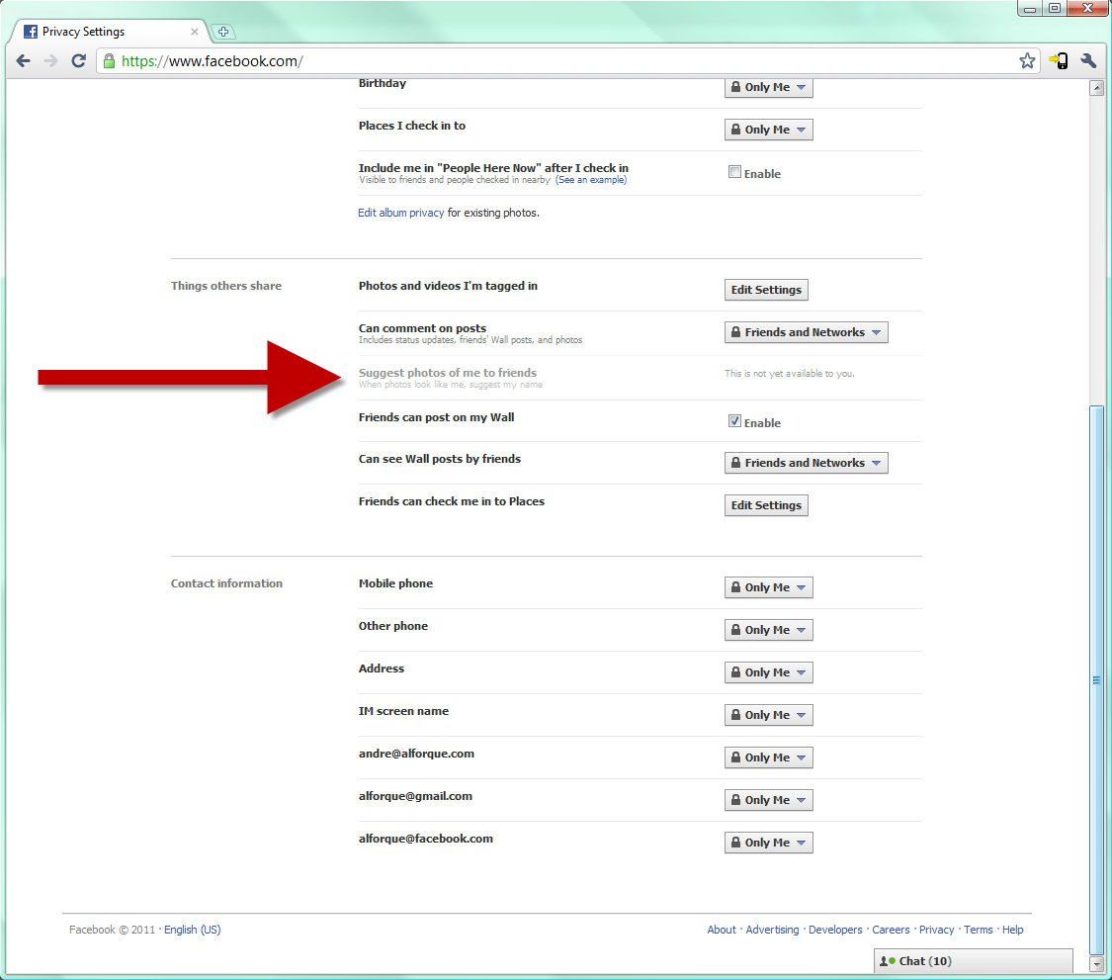The image size is (1112, 980).
Task: Open the Advertising footer link
Action: pos(772,930)
